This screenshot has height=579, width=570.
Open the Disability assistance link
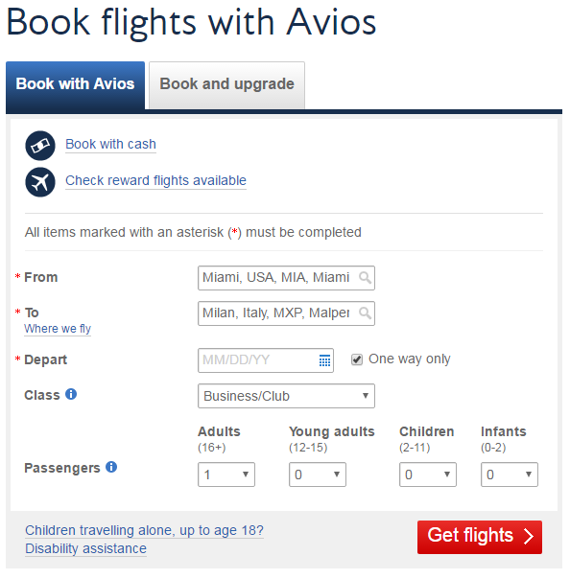tap(85, 548)
